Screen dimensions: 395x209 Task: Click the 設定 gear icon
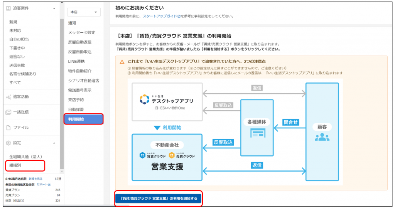click(8, 143)
